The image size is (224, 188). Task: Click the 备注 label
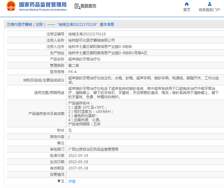(61, 143)
